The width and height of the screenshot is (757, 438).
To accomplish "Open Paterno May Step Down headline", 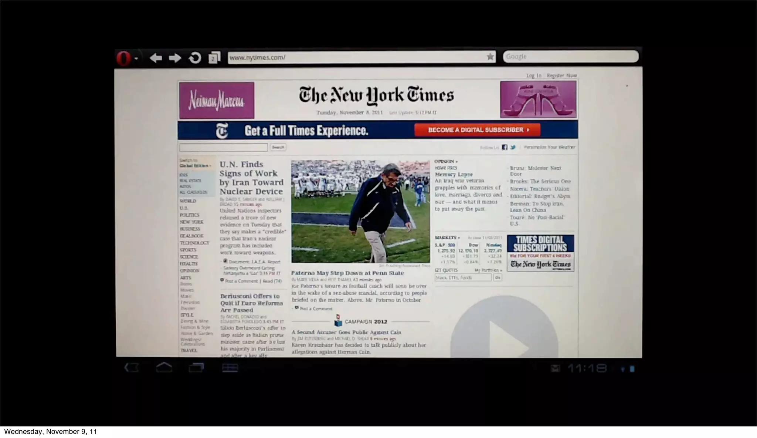I will (x=347, y=273).
